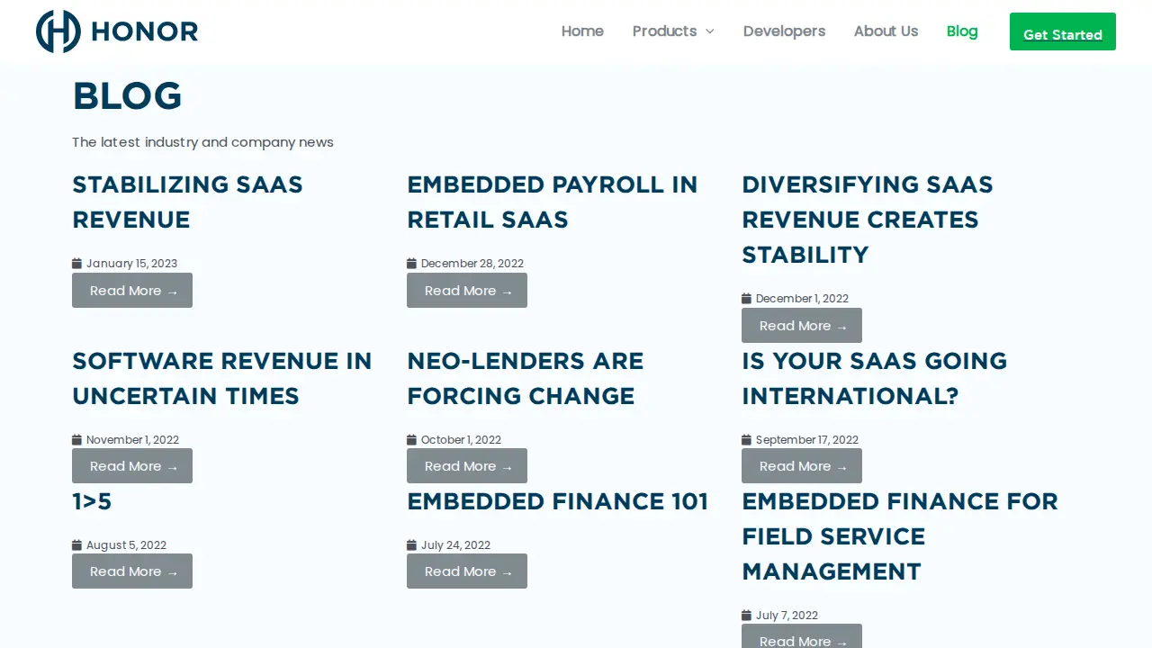Open Is Your SaaS Going International title

pos(874,378)
